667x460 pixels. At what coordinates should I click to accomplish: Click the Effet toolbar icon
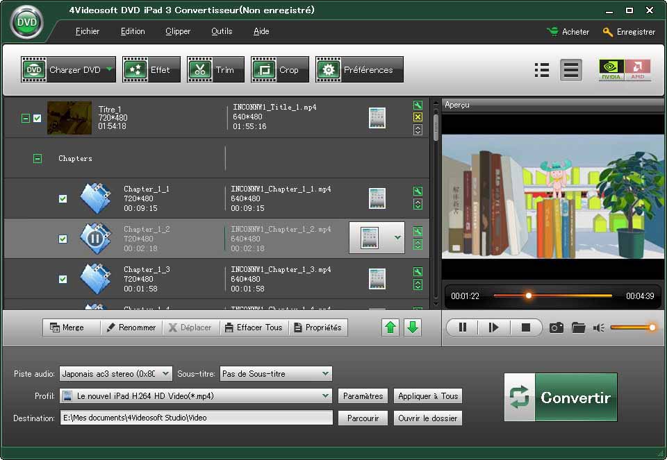[x=151, y=69]
